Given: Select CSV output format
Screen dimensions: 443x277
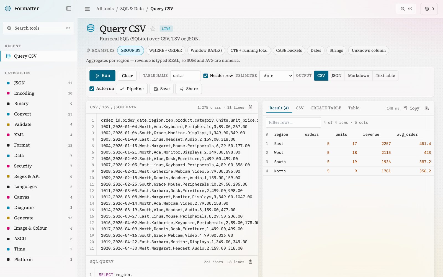Looking at the screenshot, I should tap(321, 76).
